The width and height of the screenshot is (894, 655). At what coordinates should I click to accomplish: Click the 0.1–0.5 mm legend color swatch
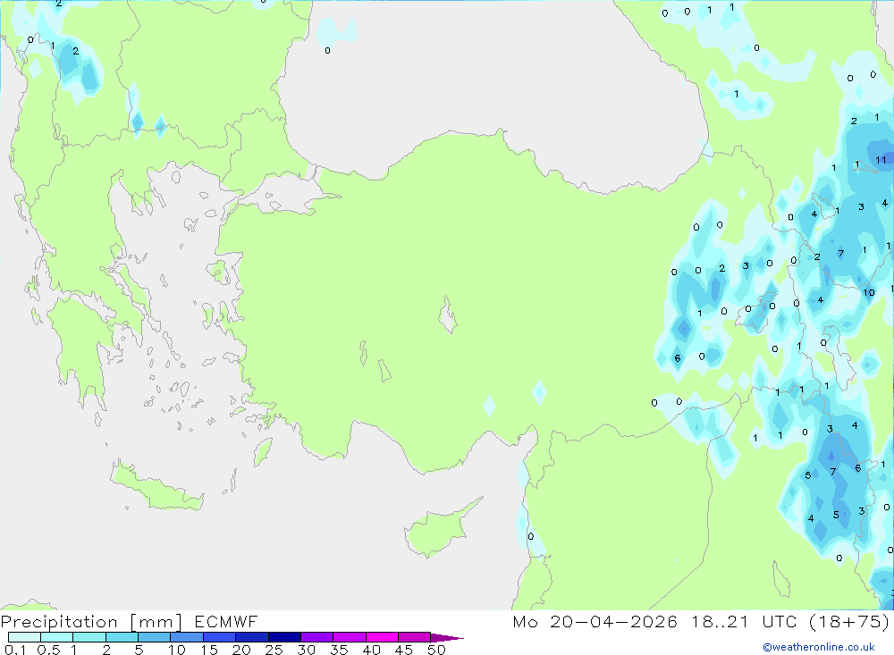click(24, 637)
